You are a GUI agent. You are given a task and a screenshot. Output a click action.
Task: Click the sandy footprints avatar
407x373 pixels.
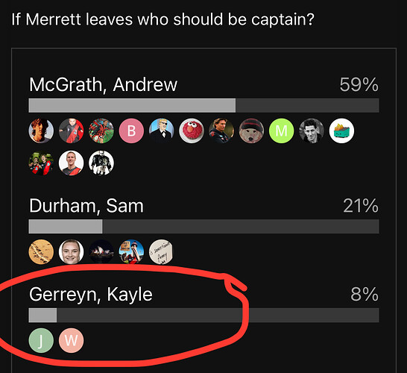pyautogui.click(x=41, y=251)
